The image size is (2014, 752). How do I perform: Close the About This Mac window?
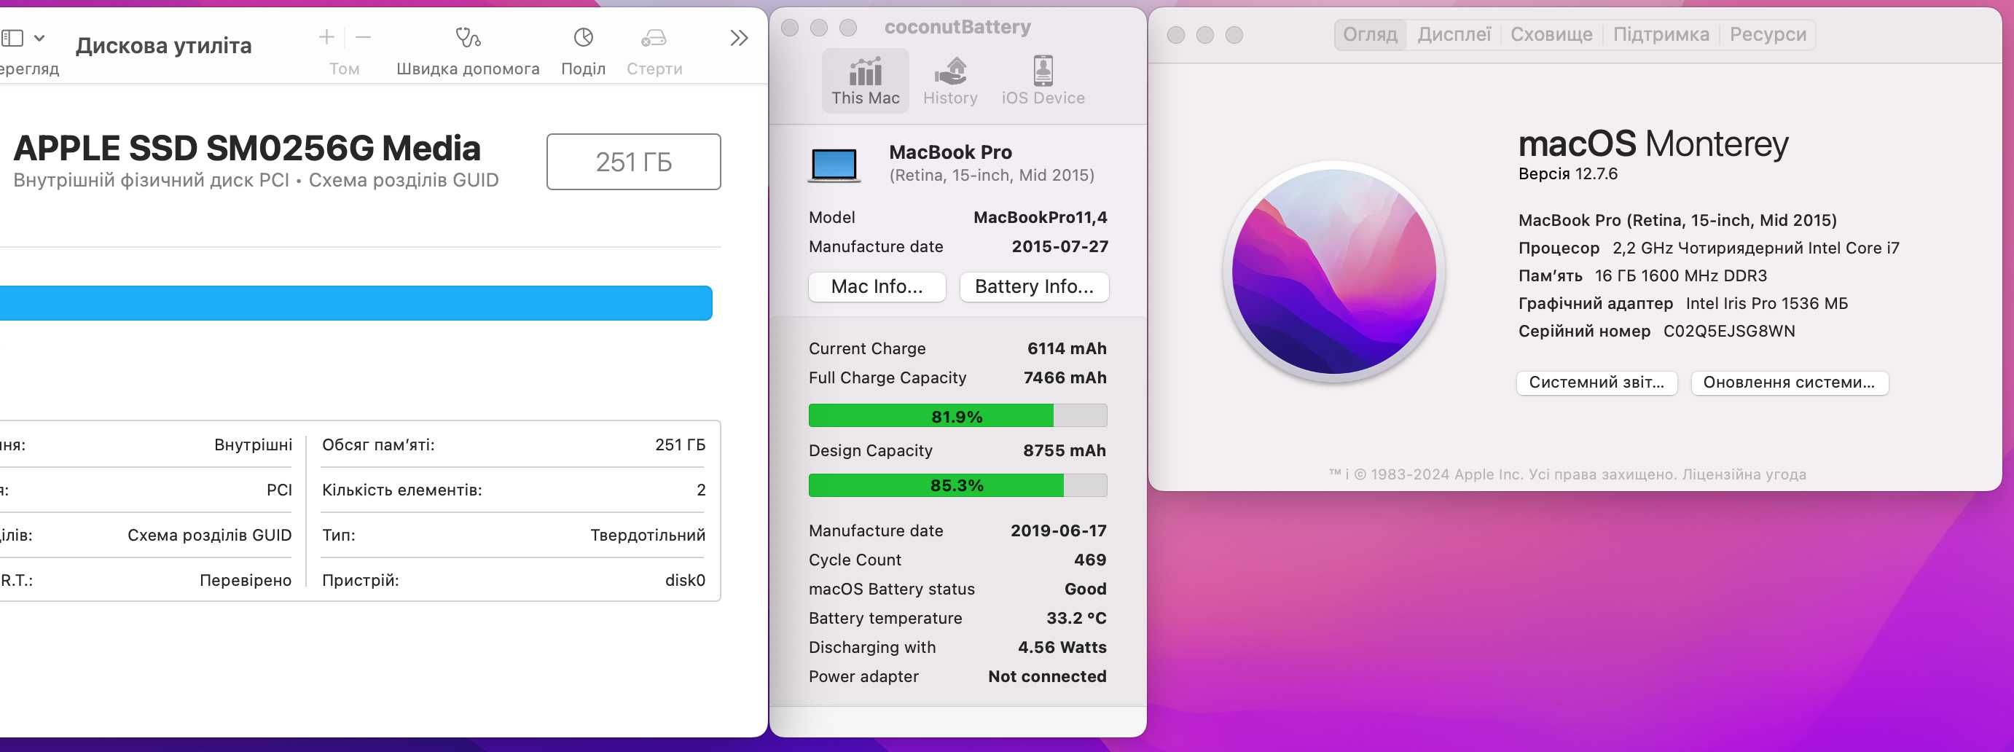pyautogui.click(x=1176, y=35)
